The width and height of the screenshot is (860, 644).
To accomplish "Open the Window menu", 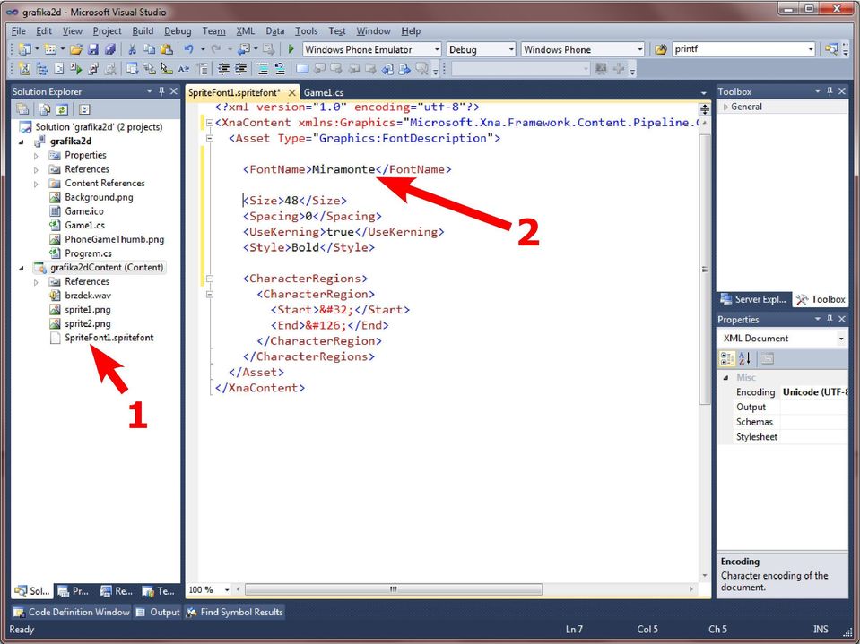I will 374,31.
